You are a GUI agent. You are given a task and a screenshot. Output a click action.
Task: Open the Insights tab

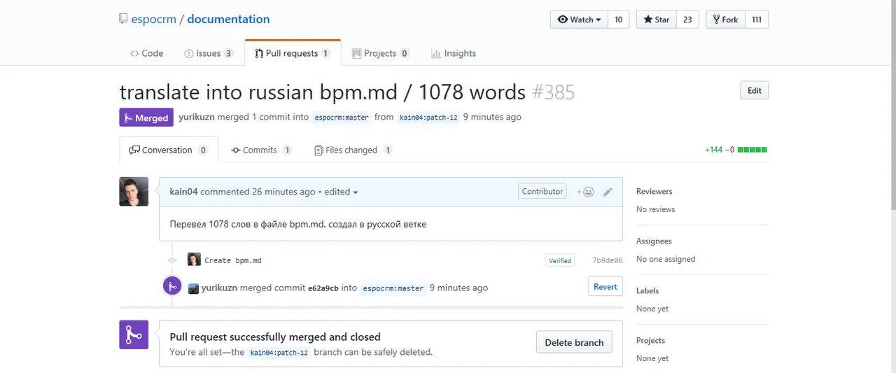pos(454,53)
